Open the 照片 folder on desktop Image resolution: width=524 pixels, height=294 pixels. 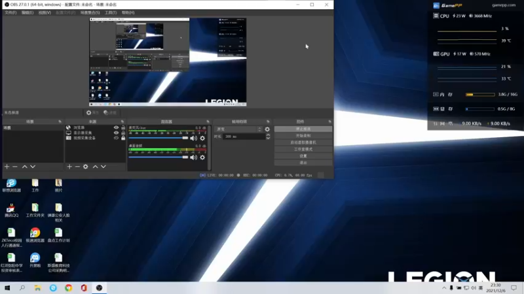tap(58, 186)
